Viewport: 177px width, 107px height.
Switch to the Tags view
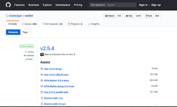point(25,32)
